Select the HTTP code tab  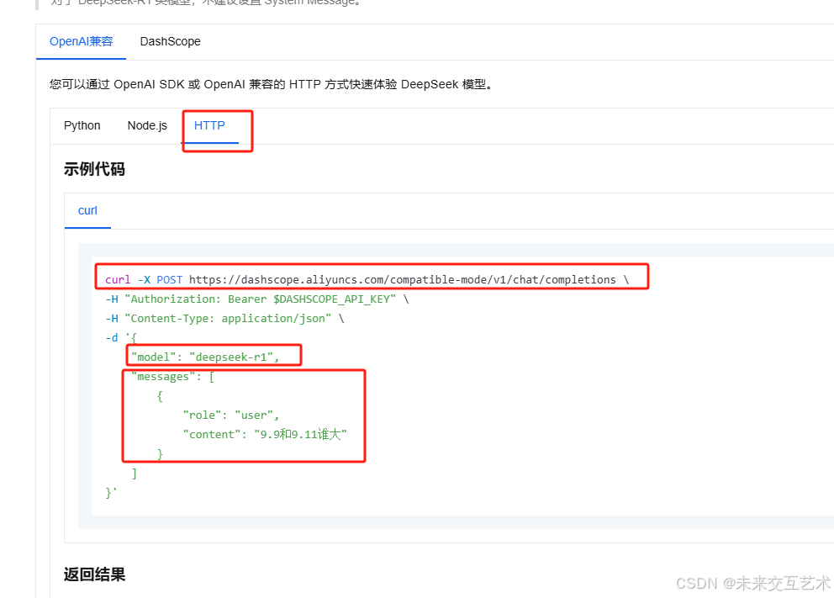[209, 125]
